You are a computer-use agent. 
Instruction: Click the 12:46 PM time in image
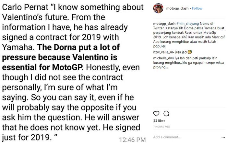coord(133,139)
